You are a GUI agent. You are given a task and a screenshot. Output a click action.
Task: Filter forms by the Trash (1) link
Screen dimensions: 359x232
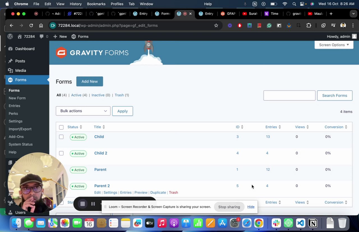[122, 95]
